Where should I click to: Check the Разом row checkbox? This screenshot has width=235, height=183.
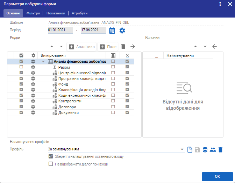coord(21,67)
